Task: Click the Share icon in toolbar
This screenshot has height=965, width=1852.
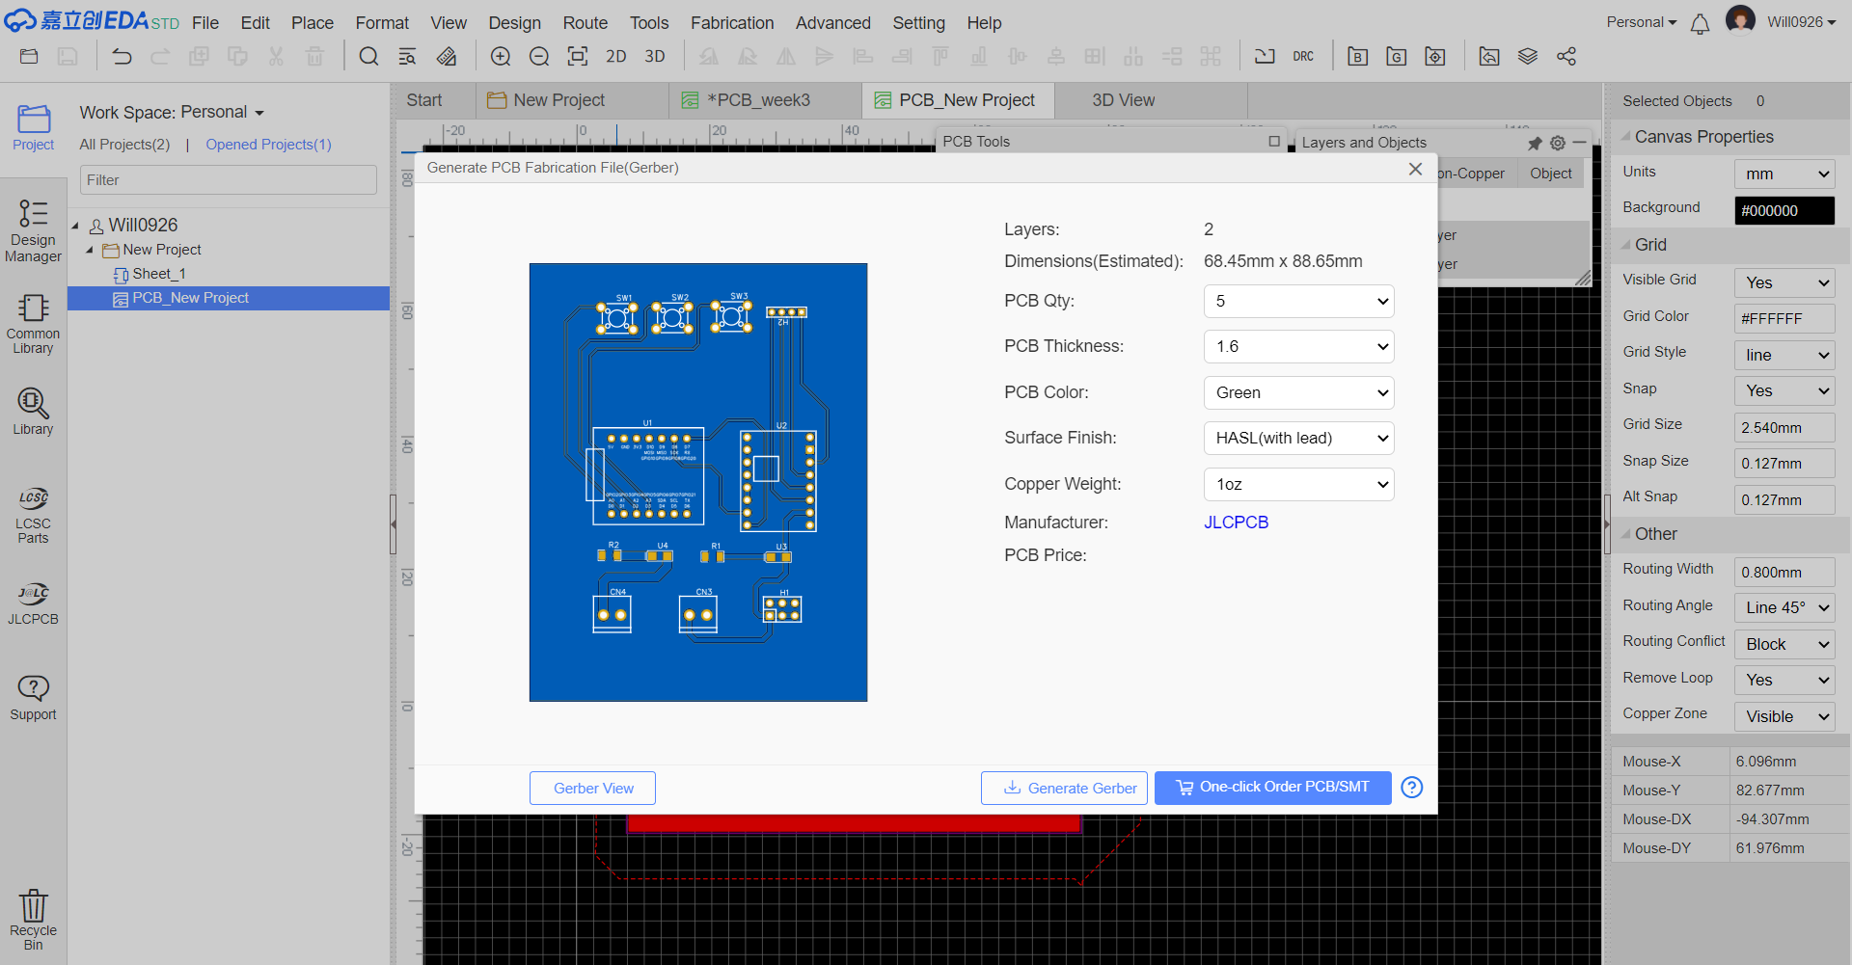Action: pyautogui.click(x=1566, y=57)
